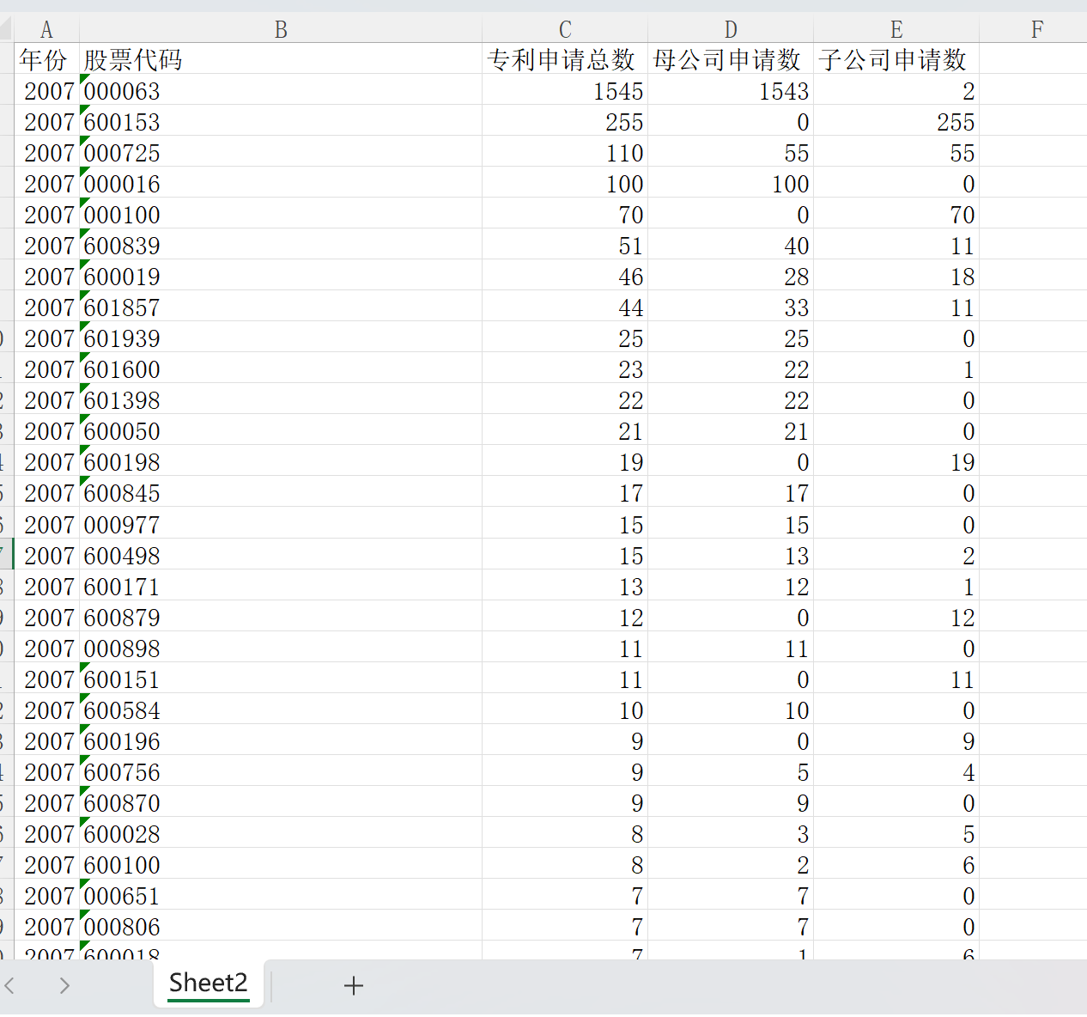1087x1017 pixels.
Task: Select column B header
Action: click(x=281, y=30)
